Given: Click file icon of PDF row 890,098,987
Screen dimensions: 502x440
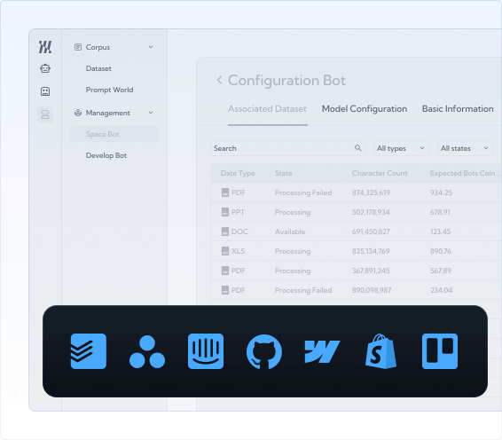Looking at the screenshot, I should (x=225, y=290).
